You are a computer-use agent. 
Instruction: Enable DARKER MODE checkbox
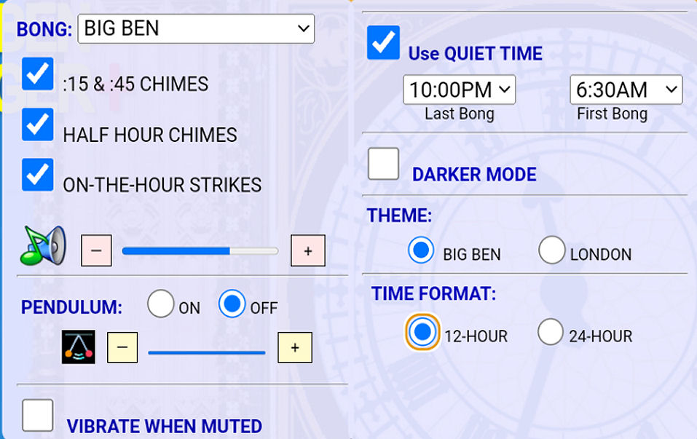384,164
